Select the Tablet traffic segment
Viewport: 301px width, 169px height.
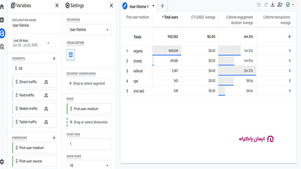35,122
